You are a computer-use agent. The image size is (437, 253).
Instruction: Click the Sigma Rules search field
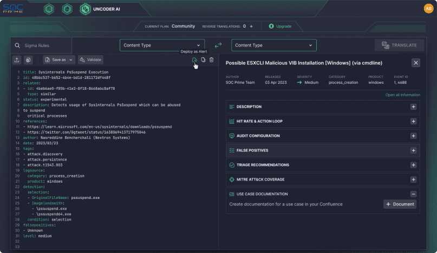tap(60, 45)
